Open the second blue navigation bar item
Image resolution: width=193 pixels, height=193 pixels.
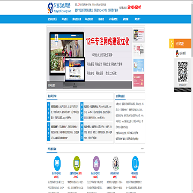pyautogui.click(x=64, y=19)
